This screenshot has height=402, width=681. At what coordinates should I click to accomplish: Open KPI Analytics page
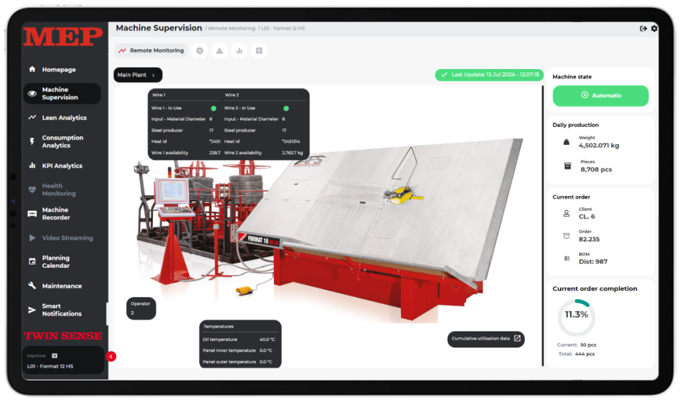coord(62,166)
